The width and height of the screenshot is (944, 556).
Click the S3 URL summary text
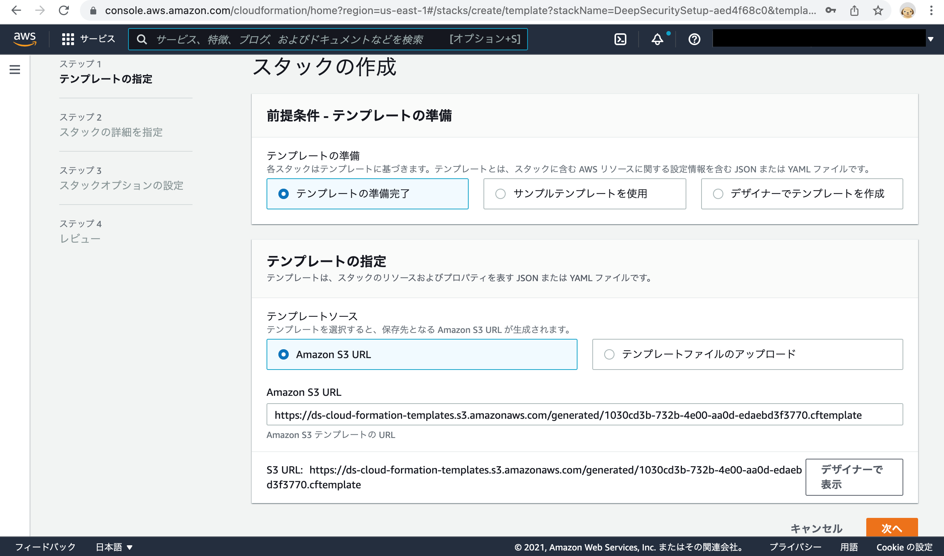534,477
